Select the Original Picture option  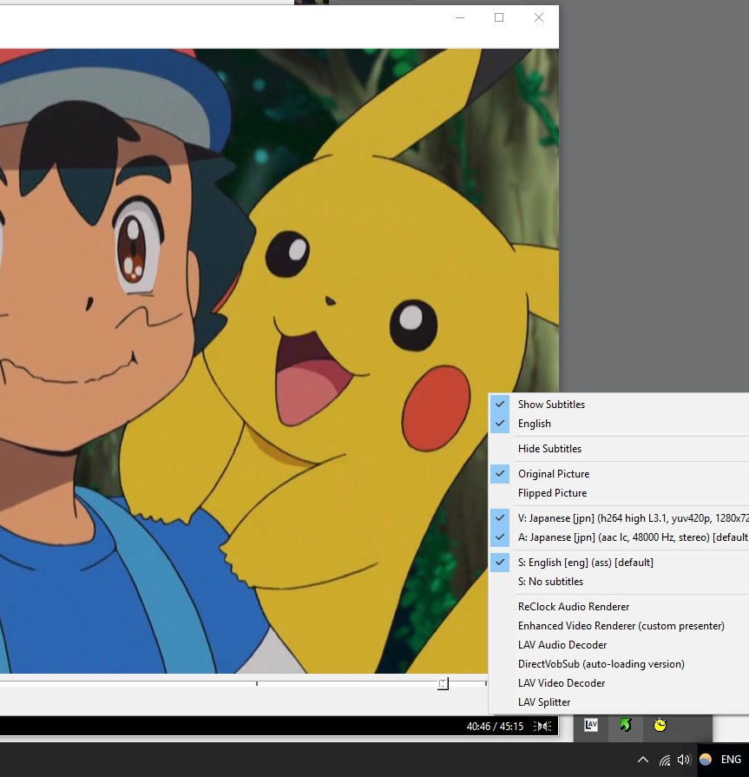(619, 474)
